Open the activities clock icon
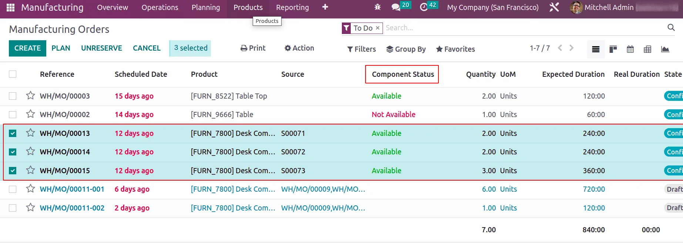This screenshot has height=243, width=683. [424, 7]
